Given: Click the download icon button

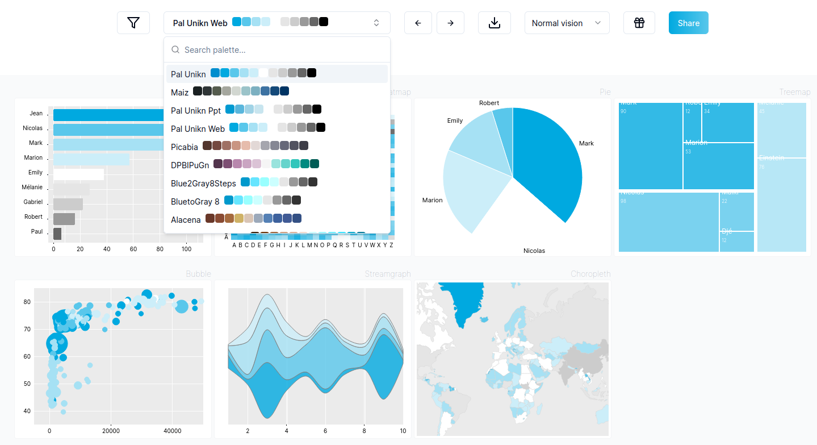Looking at the screenshot, I should [495, 23].
